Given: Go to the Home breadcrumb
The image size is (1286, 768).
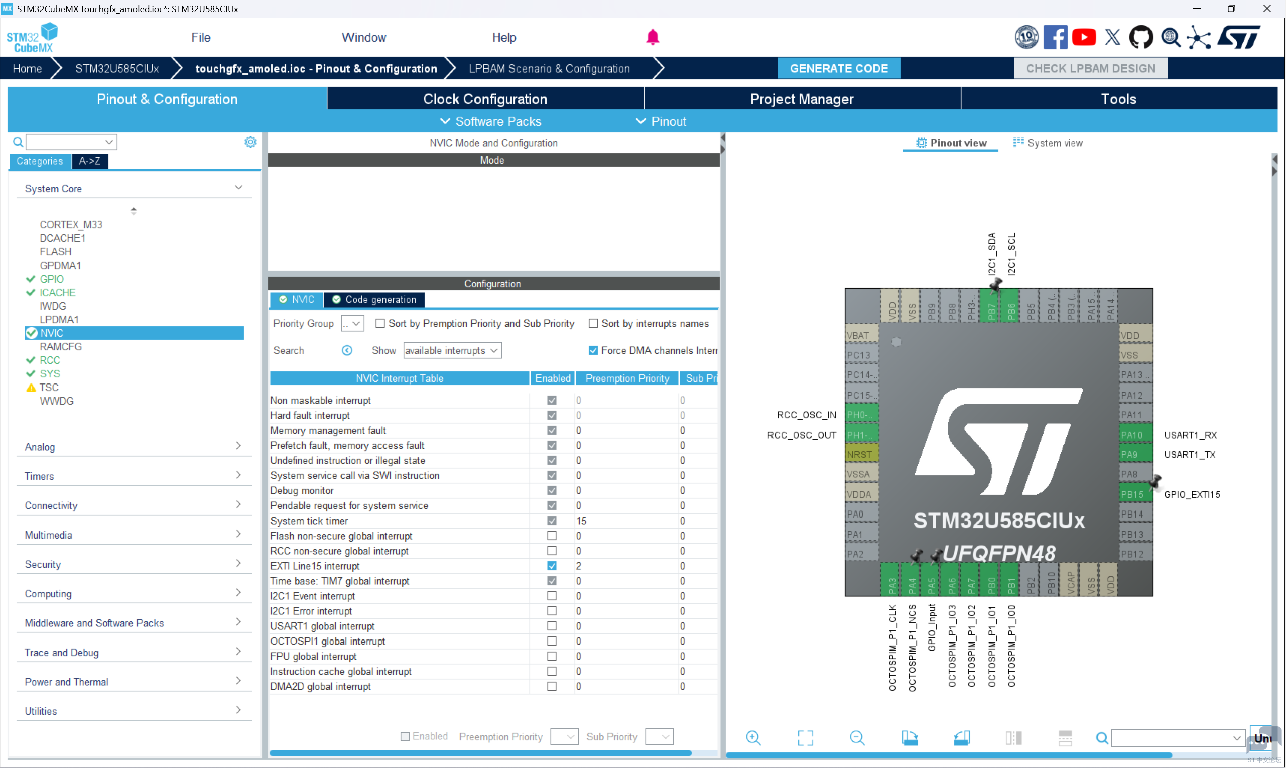Looking at the screenshot, I should [27, 68].
